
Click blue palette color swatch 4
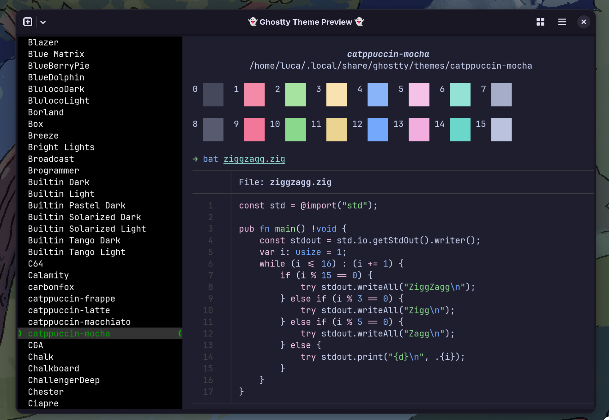pos(378,94)
